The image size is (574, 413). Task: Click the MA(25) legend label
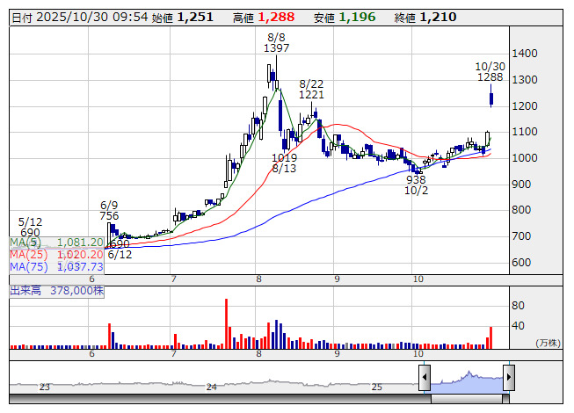[x=26, y=254]
